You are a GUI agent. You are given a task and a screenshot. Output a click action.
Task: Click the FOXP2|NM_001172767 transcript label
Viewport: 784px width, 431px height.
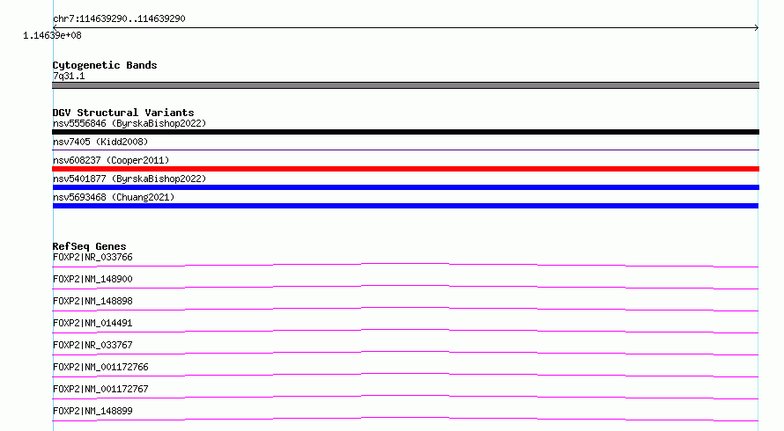click(x=100, y=389)
